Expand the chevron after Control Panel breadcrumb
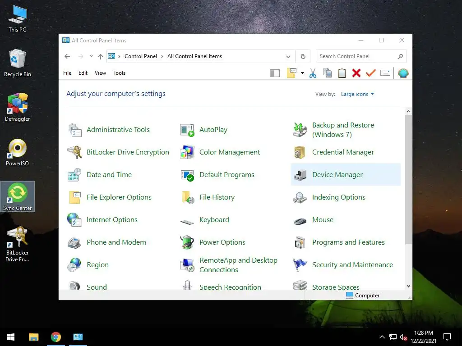Screen dimensions: 462x346 [x=162, y=56]
